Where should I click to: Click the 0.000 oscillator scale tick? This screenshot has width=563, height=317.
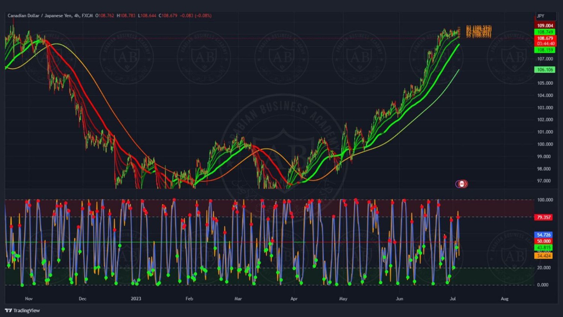tap(543, 285)
